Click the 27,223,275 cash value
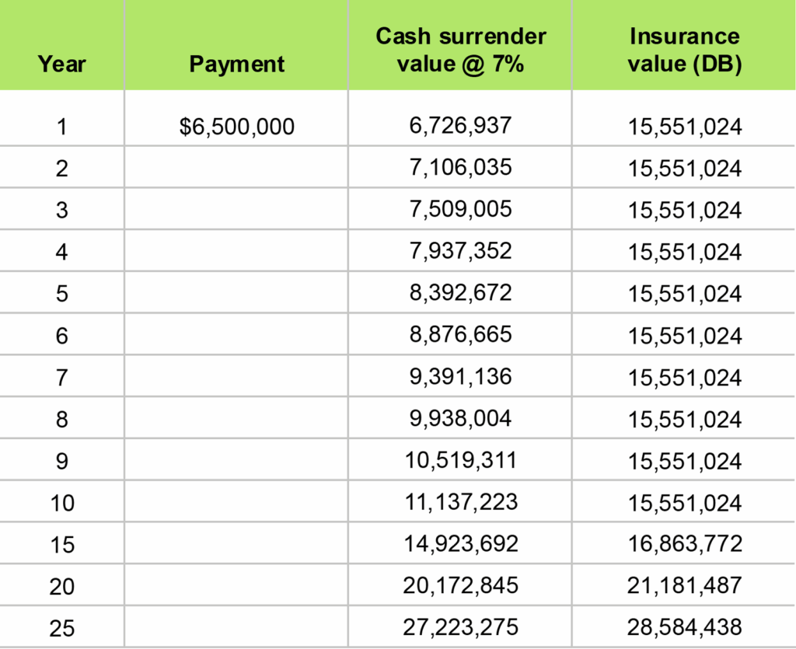 (460, 626)
